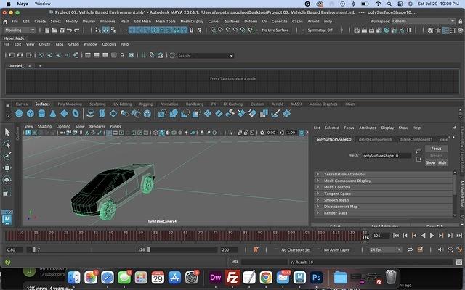Screen dimensions: 465x290
Task: Click No Live Surface field
Action: [x=275, y=30]
